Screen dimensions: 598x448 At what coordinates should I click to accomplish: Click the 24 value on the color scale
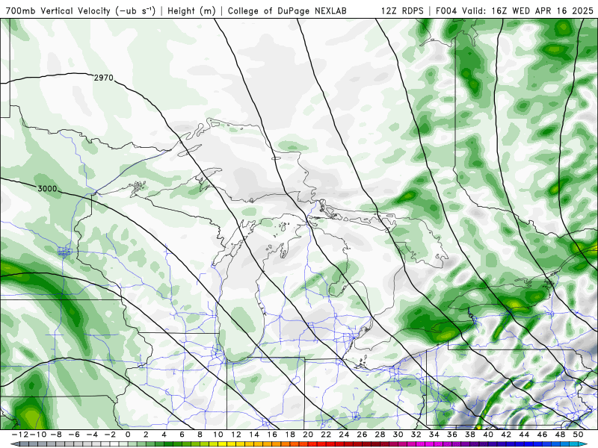pyautogui.click(x=344, y=435)
